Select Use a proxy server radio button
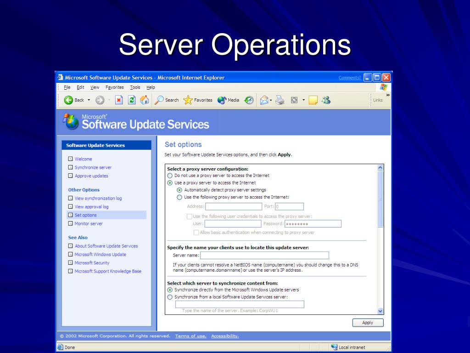This screenshot has width=470, height=353. 170,183
